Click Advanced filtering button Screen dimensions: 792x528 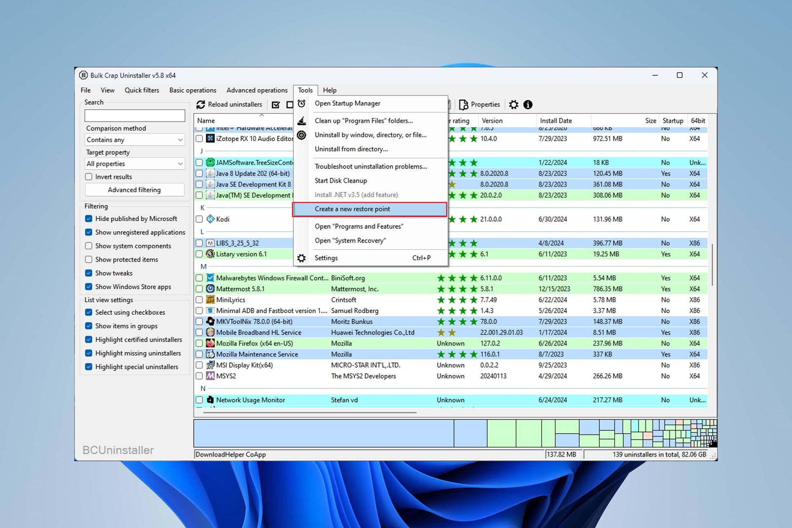point(134,190)
